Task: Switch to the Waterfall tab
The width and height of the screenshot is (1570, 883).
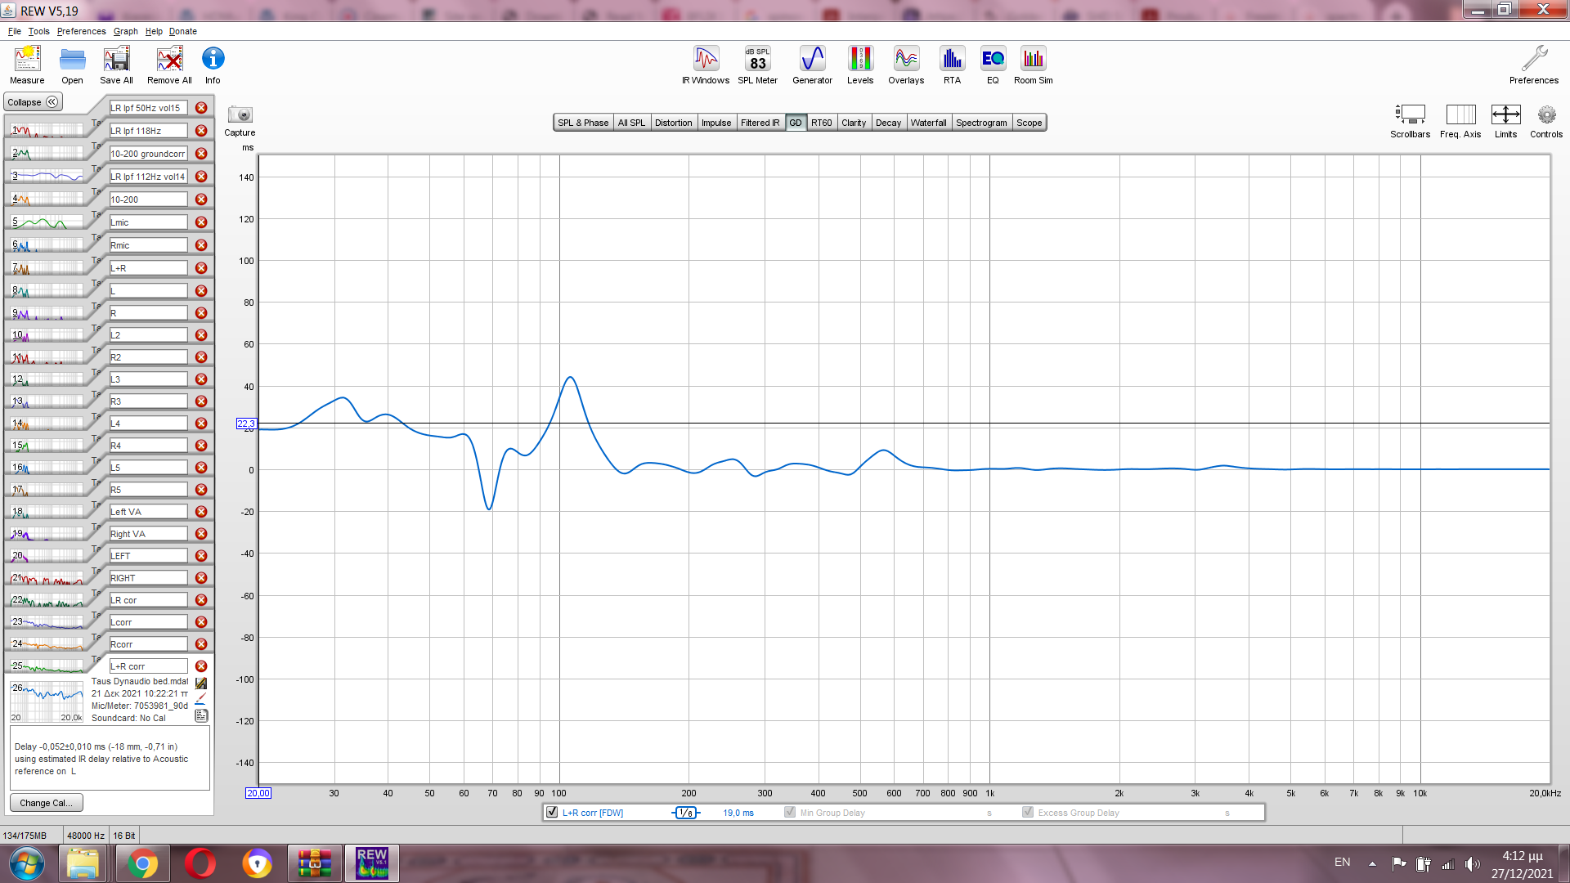Action: click(928, 123)
